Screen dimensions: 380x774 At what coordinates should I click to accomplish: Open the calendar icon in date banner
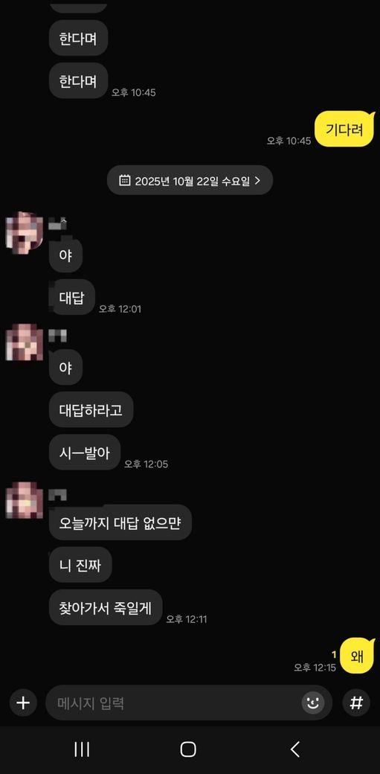tap(125, 180)
